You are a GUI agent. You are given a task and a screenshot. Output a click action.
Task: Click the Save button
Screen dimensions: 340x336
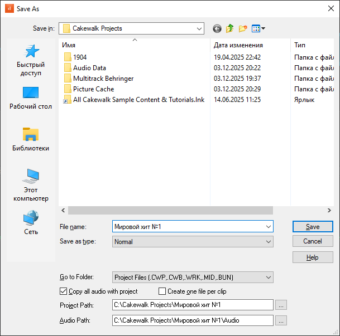pos(313,227)
